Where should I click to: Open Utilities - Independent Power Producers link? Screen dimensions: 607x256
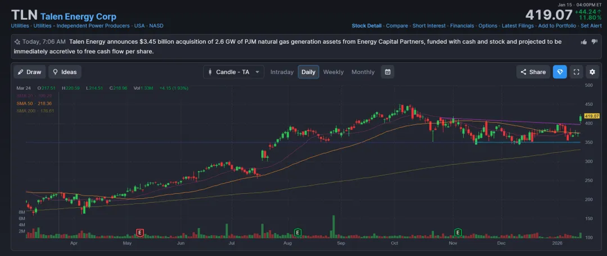tap(81, 26)
